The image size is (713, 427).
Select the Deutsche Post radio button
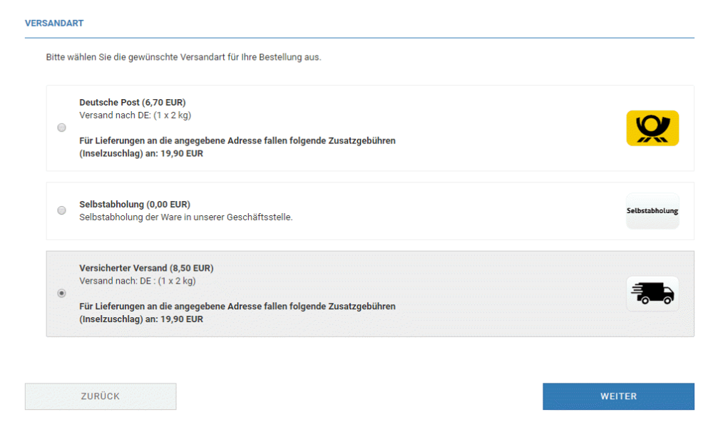[61, 128]
